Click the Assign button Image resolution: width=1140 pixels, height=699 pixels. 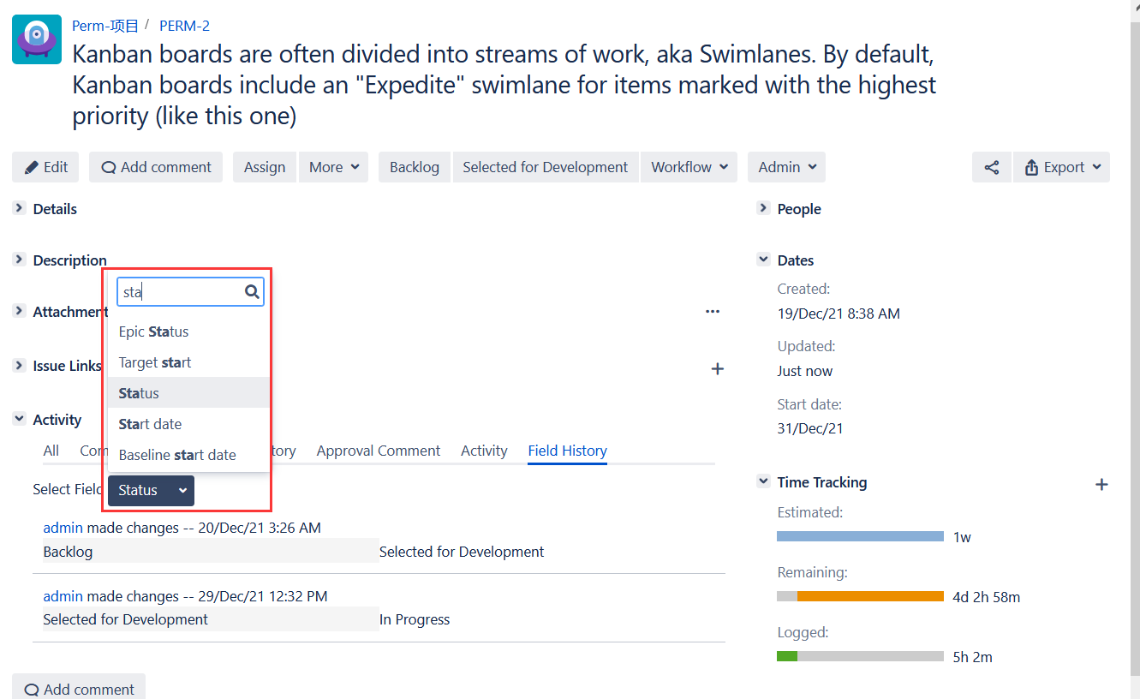pos(265,167)
